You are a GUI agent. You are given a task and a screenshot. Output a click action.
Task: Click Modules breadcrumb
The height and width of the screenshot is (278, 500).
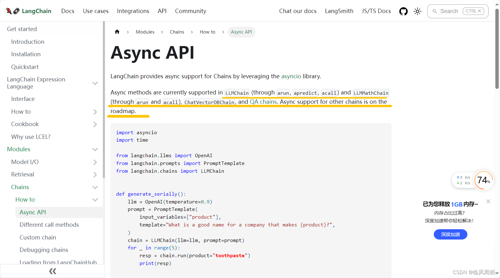point(145,32)
